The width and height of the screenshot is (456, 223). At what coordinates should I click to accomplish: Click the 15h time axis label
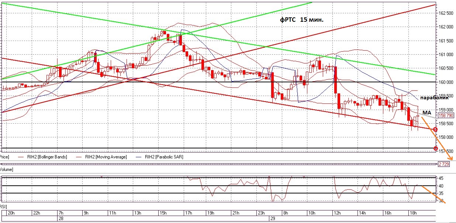pos(163,213)
